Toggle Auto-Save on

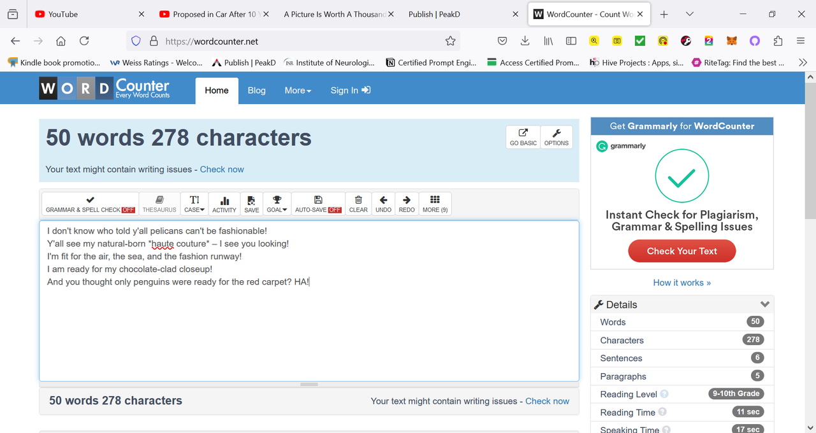[318, 204]
